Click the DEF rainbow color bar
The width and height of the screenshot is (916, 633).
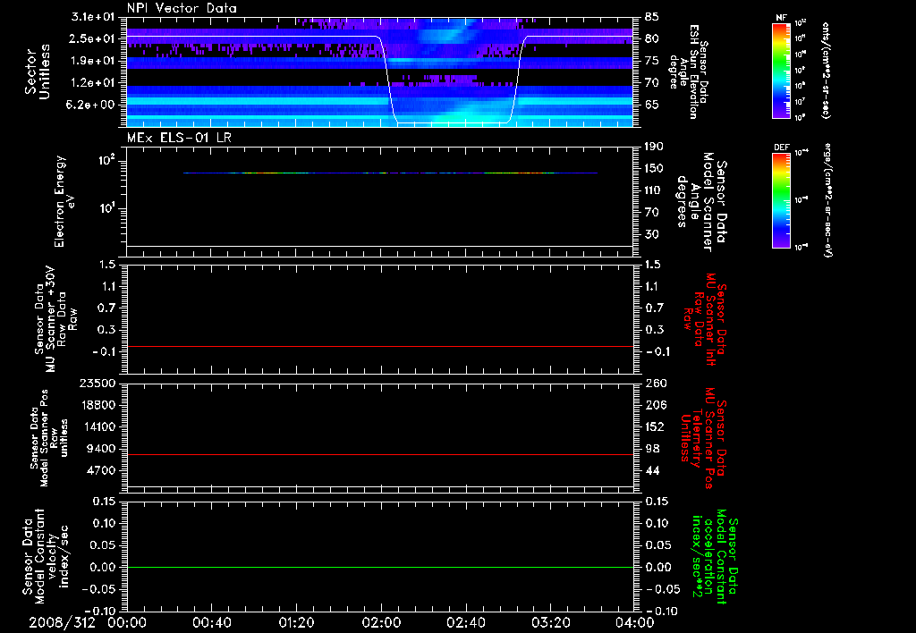(x=781, y=200)
